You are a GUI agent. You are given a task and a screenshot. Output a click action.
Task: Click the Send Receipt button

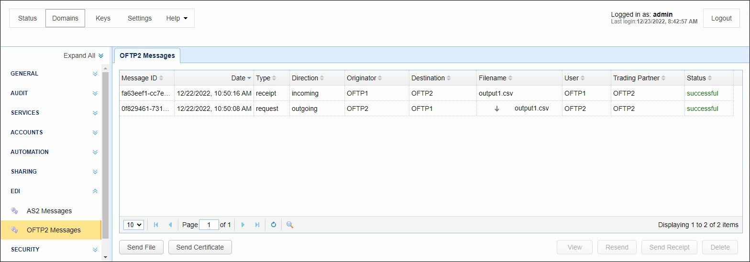click(669, 247)
